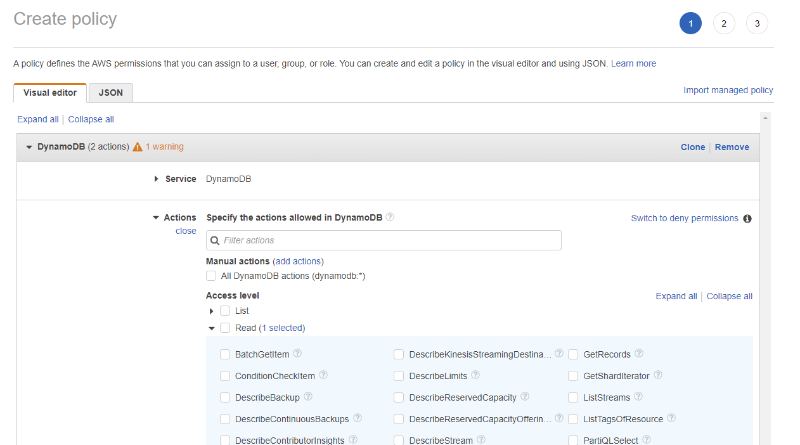Open the Learn more link
This screenshot has width=800, height=445.
(x=633, y=63)
